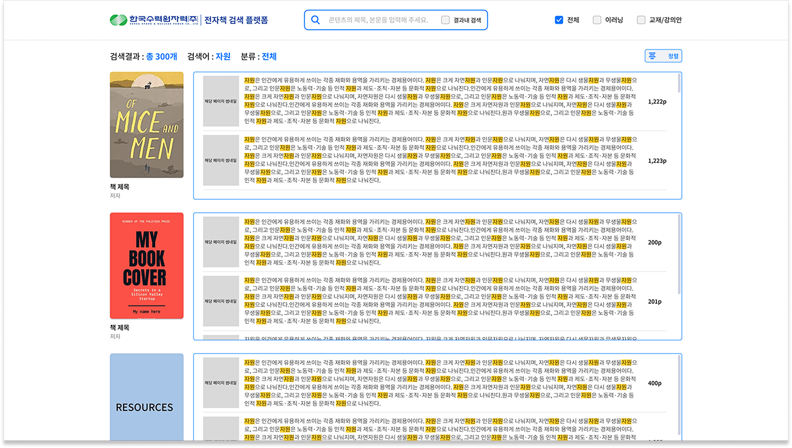Click page thumbnail for 201p result
The height and width of the screenshot is (448, 792).
221,301
